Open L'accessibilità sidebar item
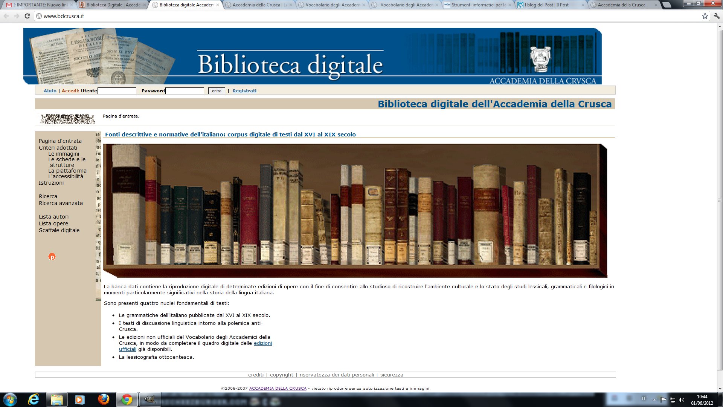This screenshot has width=723, height=407. pos(66,176)
